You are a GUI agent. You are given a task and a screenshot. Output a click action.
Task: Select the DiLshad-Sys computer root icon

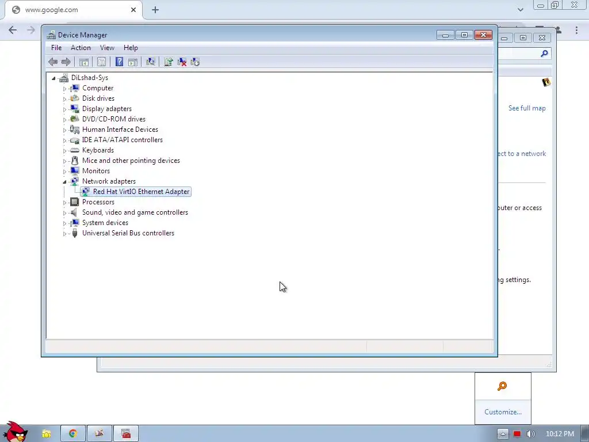click(x=64, y=78)
